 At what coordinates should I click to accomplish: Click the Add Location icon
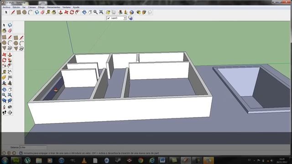pyautogui.click(x=108, y=12)
